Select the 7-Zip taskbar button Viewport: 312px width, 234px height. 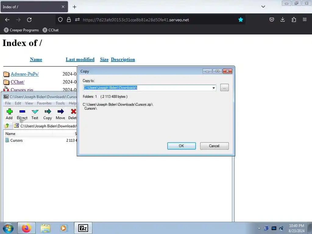click(83, 228)
